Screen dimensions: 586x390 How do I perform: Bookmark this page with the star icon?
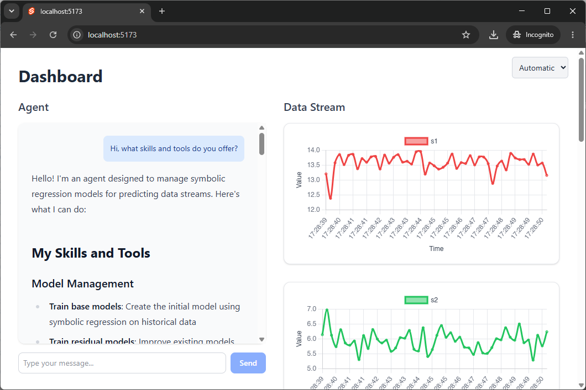[465, 35]
